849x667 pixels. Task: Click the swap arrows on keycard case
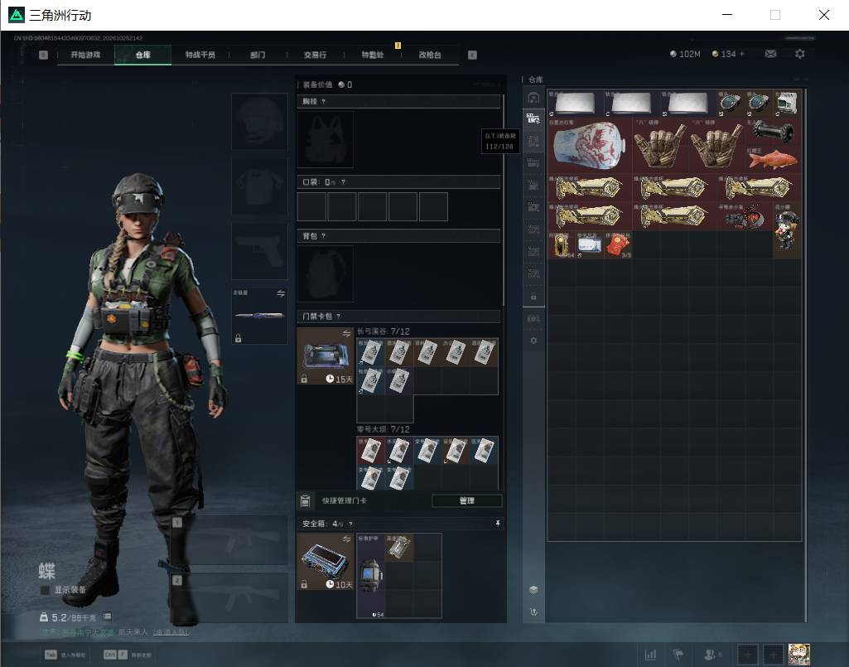(x=346, y=333)
